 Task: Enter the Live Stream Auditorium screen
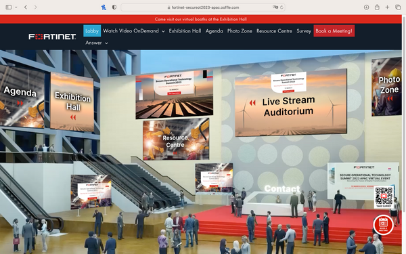(290, 103)
